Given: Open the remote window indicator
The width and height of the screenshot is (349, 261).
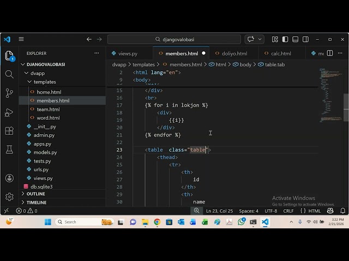Looking at the screenshot, I should click(x=7, y=210).
